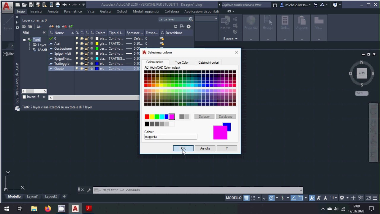Switch to the Layout1 tab
This screenshot has height=214, width=380.
33,196
